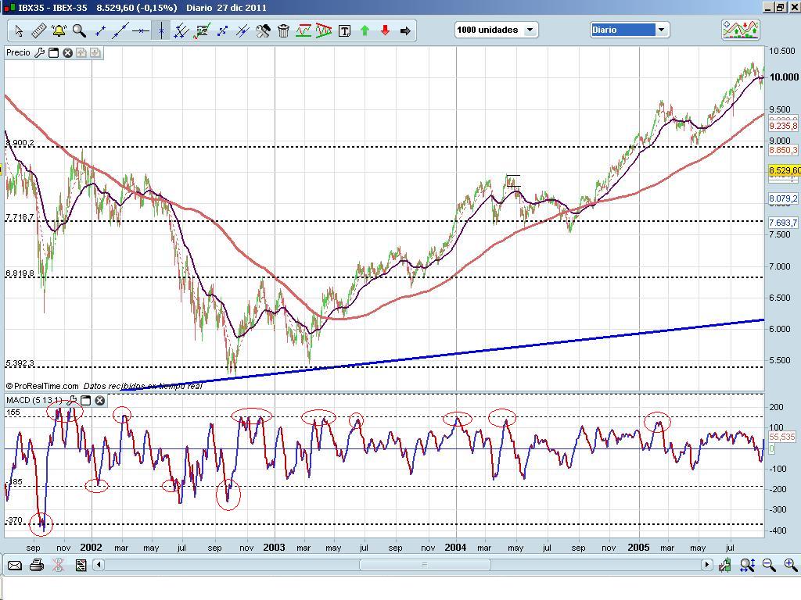The width and height of the screenshot is (801, 600).
Task: Open the Diario timeframe dropdown
Action: 662,30
